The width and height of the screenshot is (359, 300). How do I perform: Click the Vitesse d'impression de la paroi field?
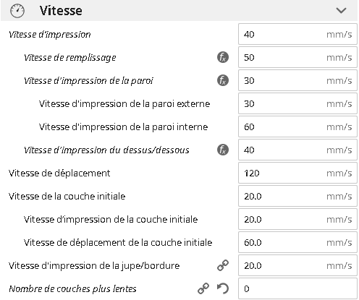click(x=297, y=80)
